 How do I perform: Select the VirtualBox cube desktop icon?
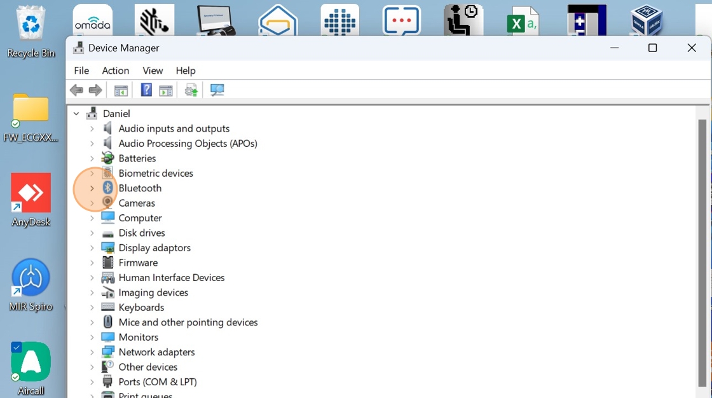647,20
